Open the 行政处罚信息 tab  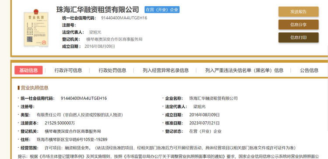tap(112, 71)
